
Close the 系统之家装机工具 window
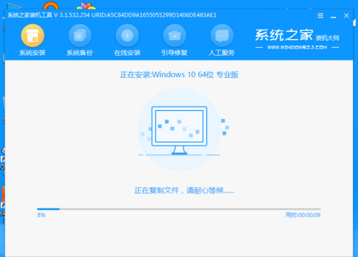coord(346,15)
